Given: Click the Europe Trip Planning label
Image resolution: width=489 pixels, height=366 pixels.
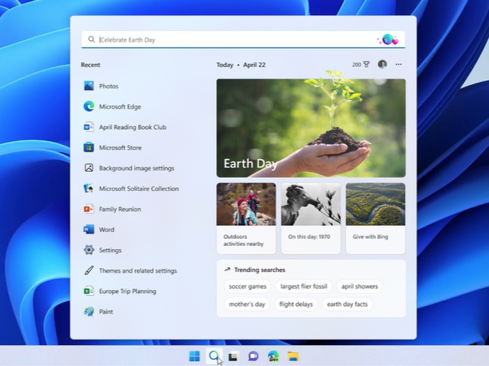Looking at the screenshot, I should 128,291.
